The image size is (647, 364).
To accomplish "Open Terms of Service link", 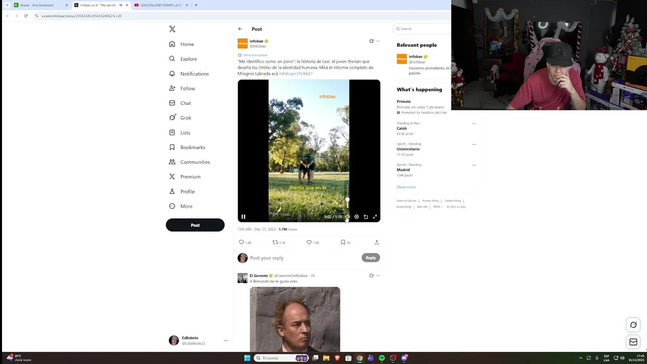I will click(x=406, y=201).
